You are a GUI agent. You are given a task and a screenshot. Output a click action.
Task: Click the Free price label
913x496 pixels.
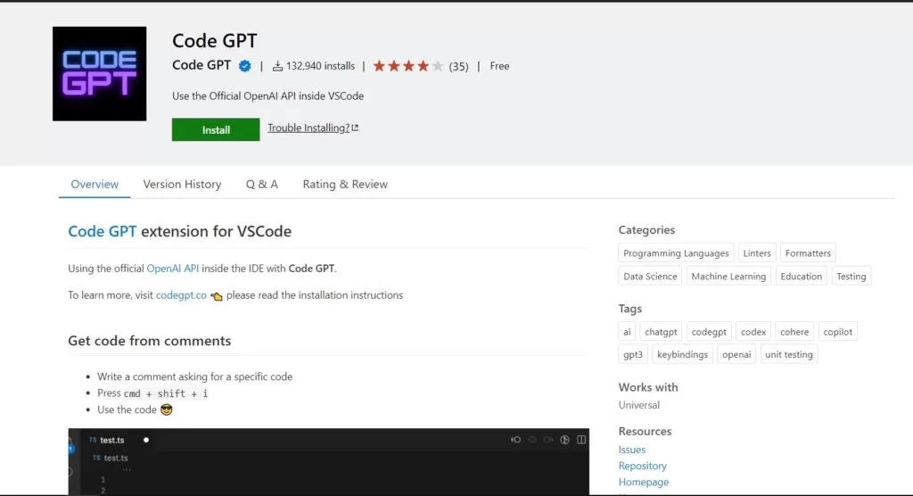click(x=499, y=66)
